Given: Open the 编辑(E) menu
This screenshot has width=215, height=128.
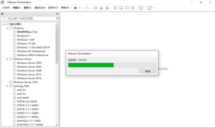Looking at the screenshot, I should 17,8.
